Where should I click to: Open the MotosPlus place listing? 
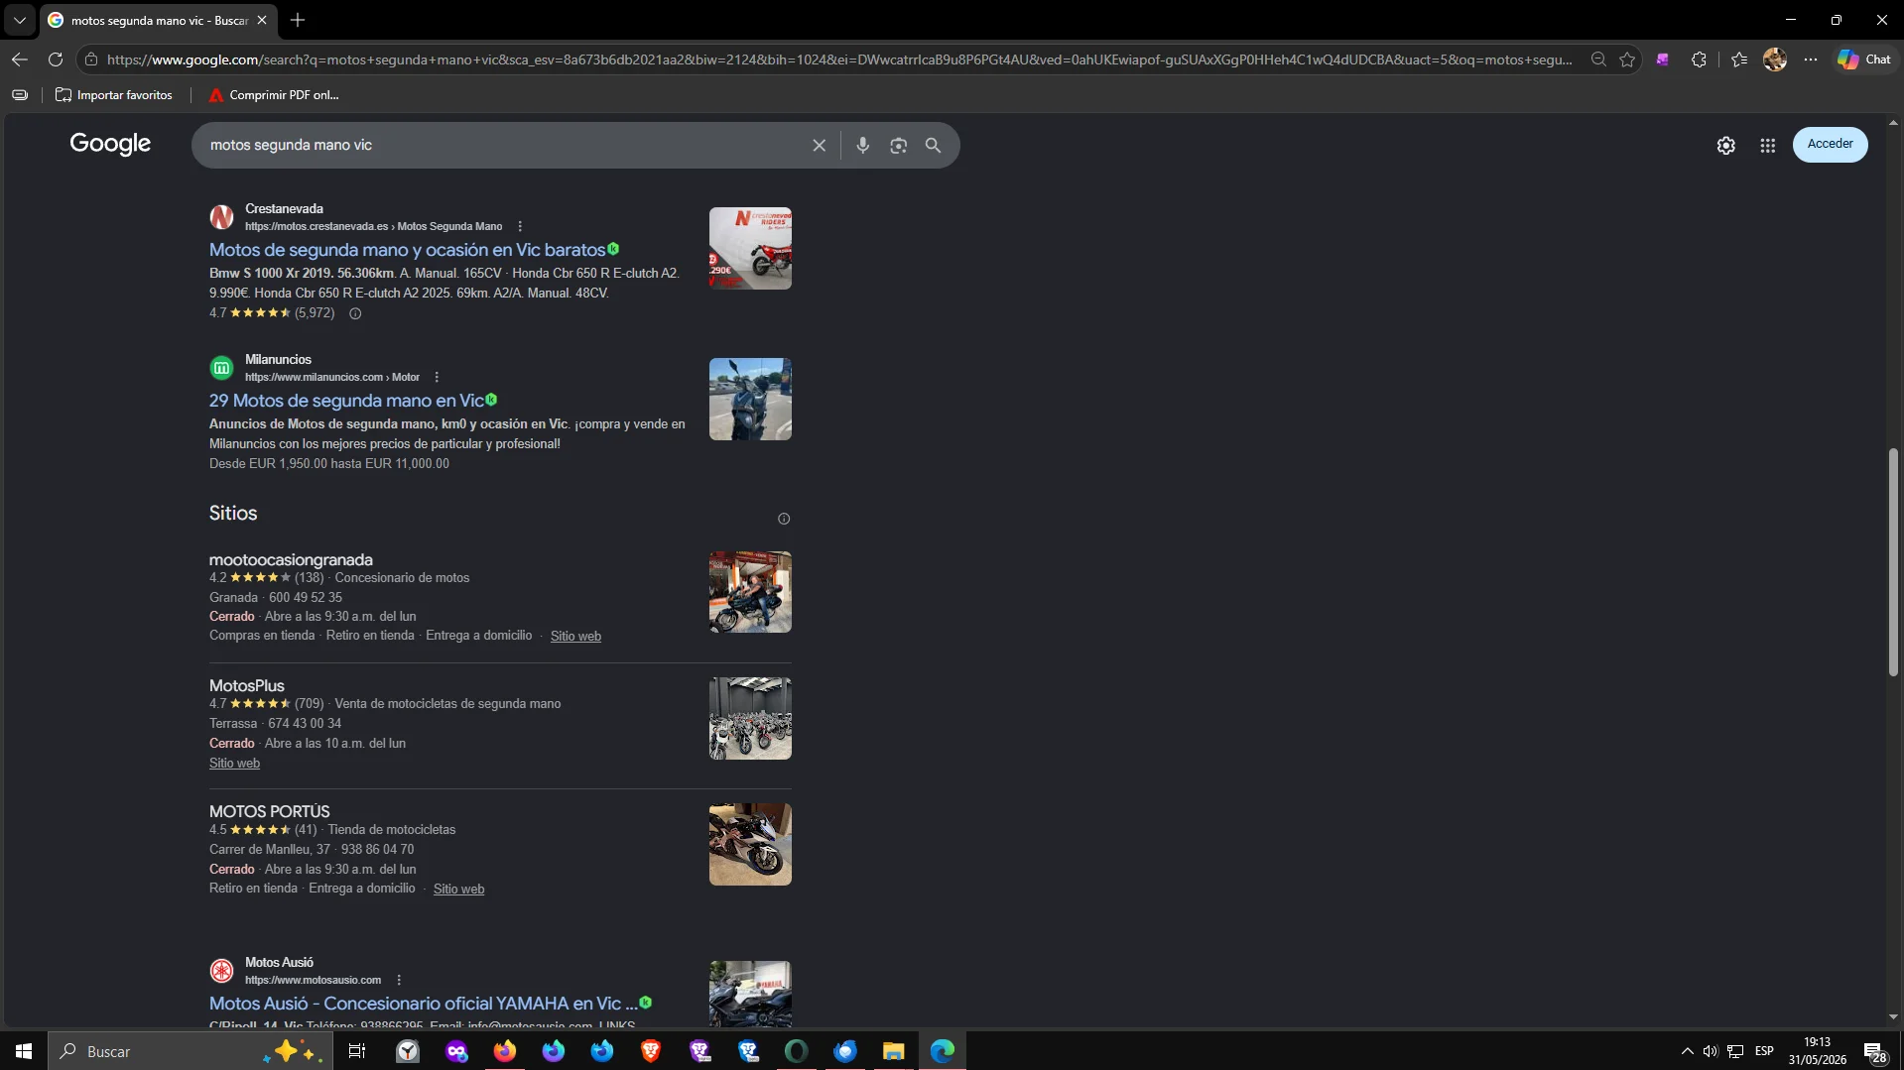point(247,686)
